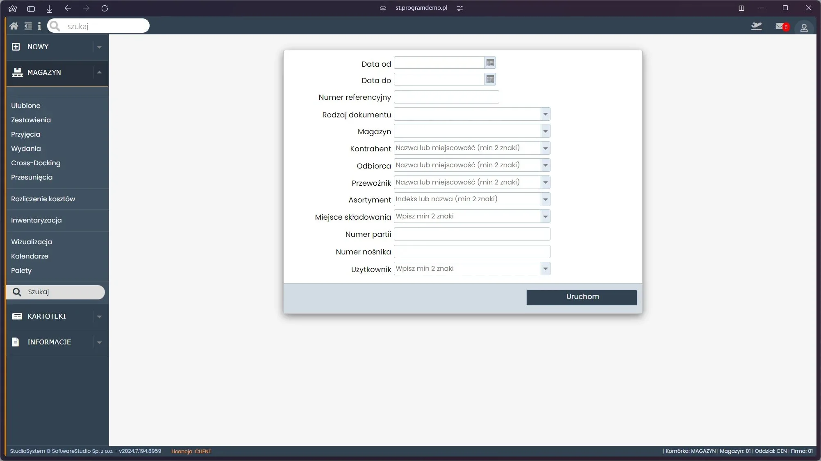Open the Asortyment dropdown arrow
Screen dimensions: 821x461
(x=545, y=200)
